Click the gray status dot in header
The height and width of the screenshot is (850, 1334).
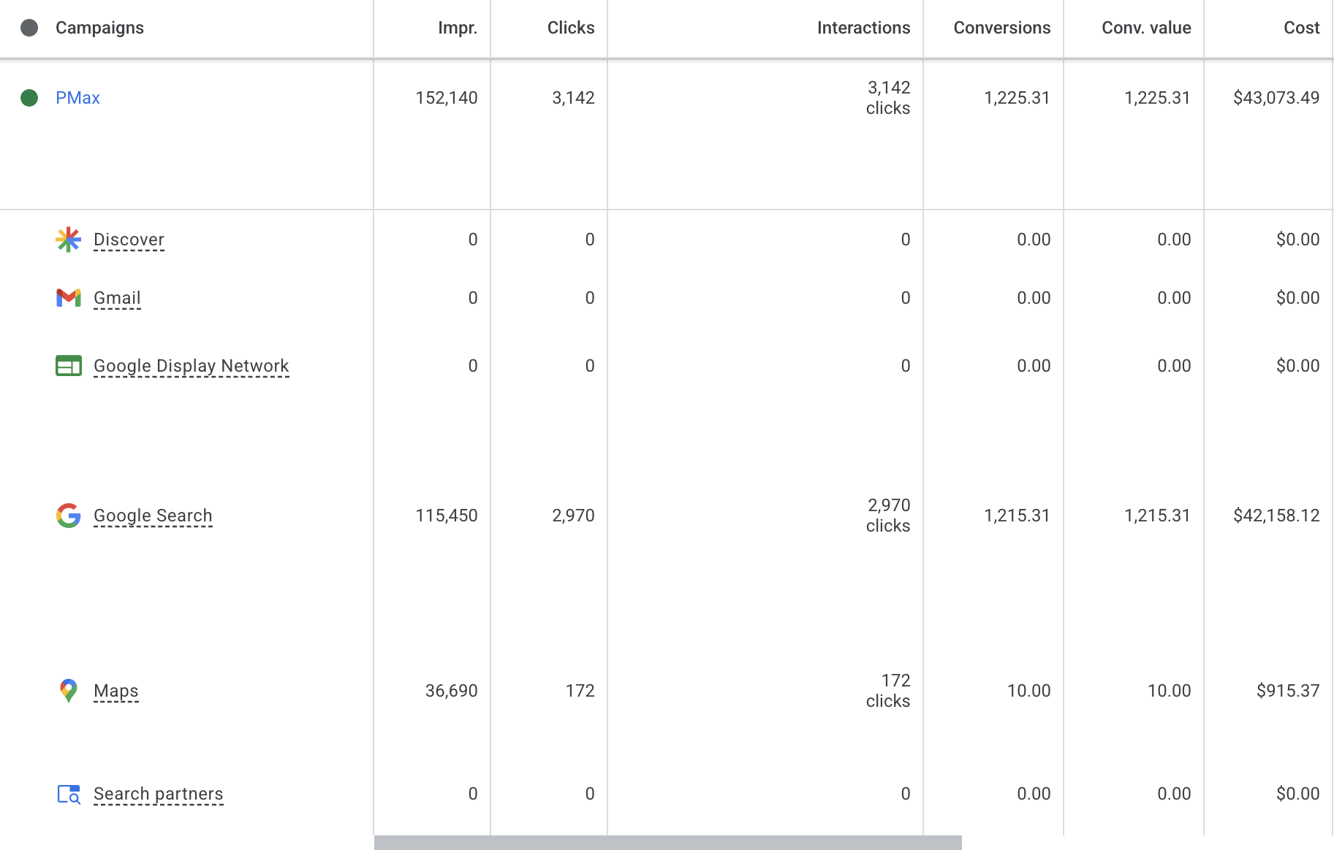pyautogui.click(x=29, y=28)
